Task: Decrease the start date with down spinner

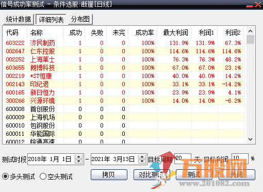Action: [x=79, y=162]
